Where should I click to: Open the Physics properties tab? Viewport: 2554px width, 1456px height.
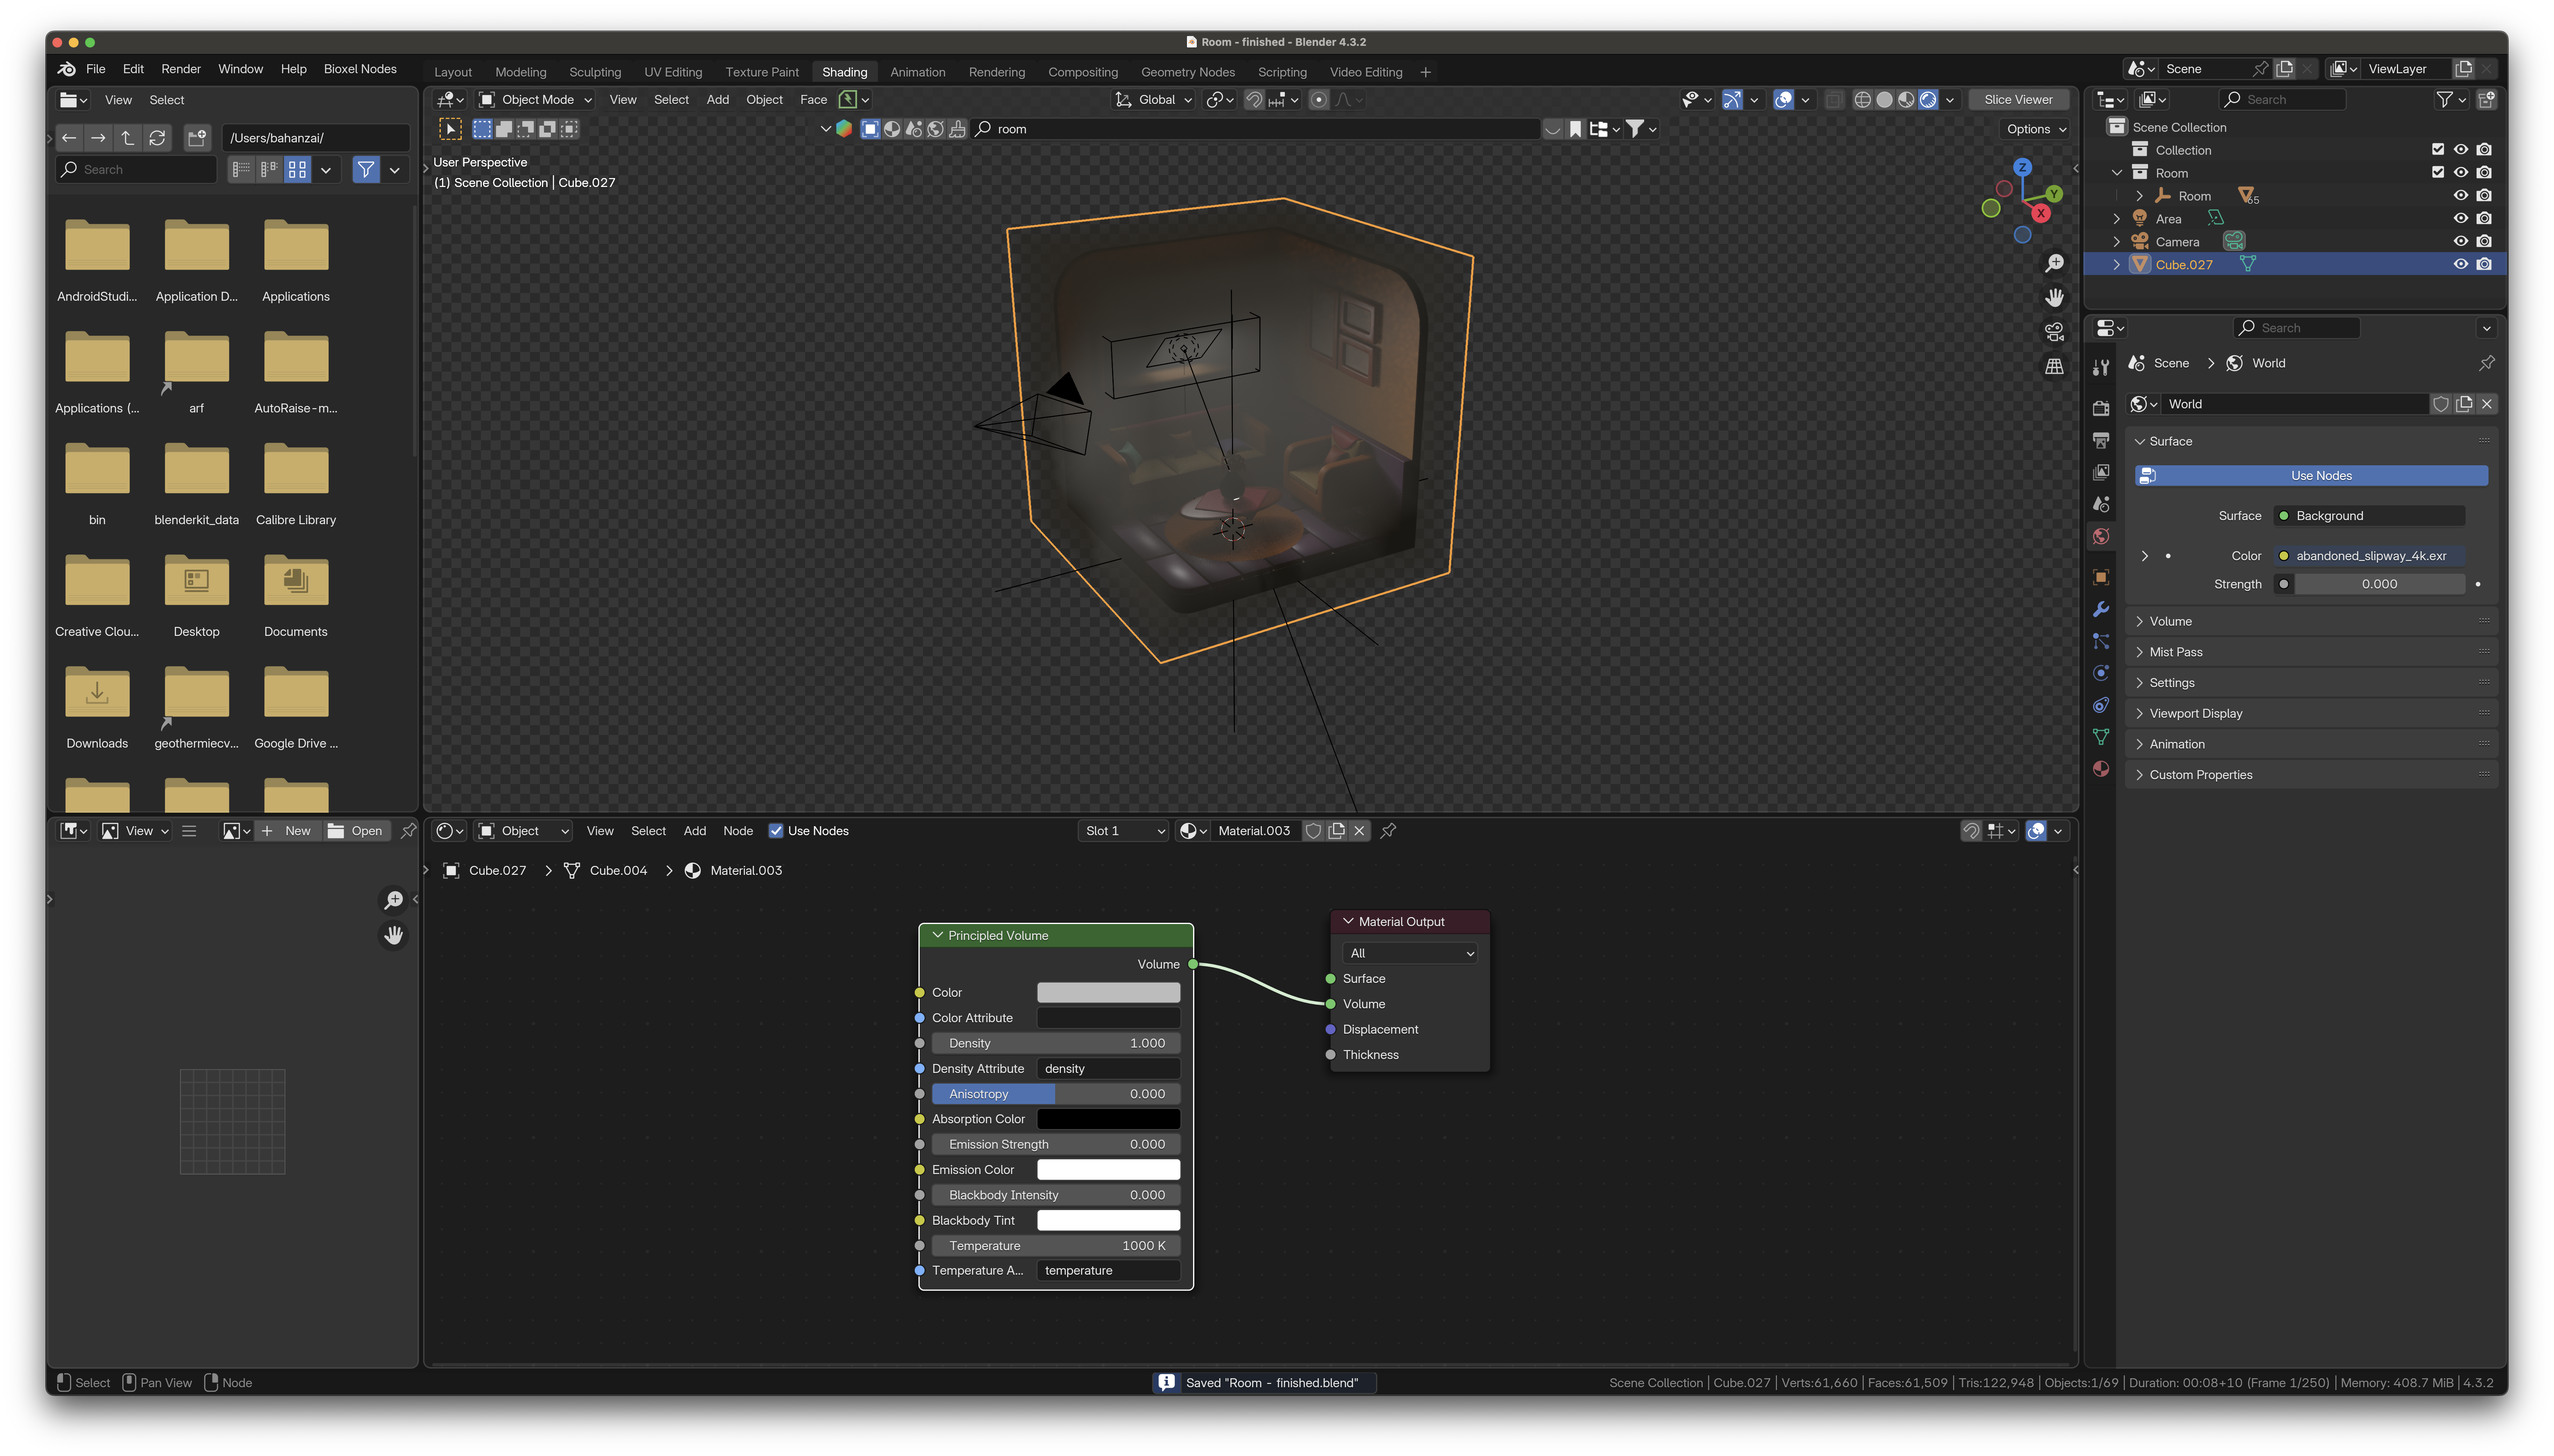[x=2101, y=673]
